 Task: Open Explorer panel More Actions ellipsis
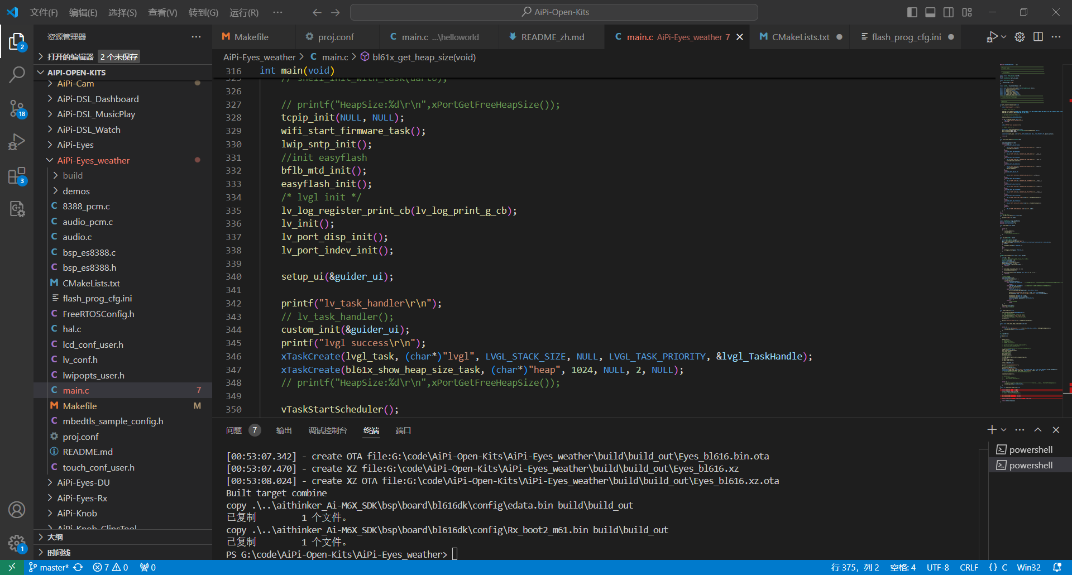pyautogui.click(x=196, y=37)
